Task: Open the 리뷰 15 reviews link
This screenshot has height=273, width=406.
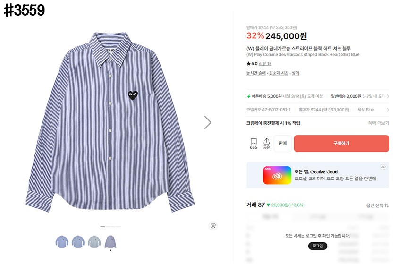Action: [x=266, y=64]
